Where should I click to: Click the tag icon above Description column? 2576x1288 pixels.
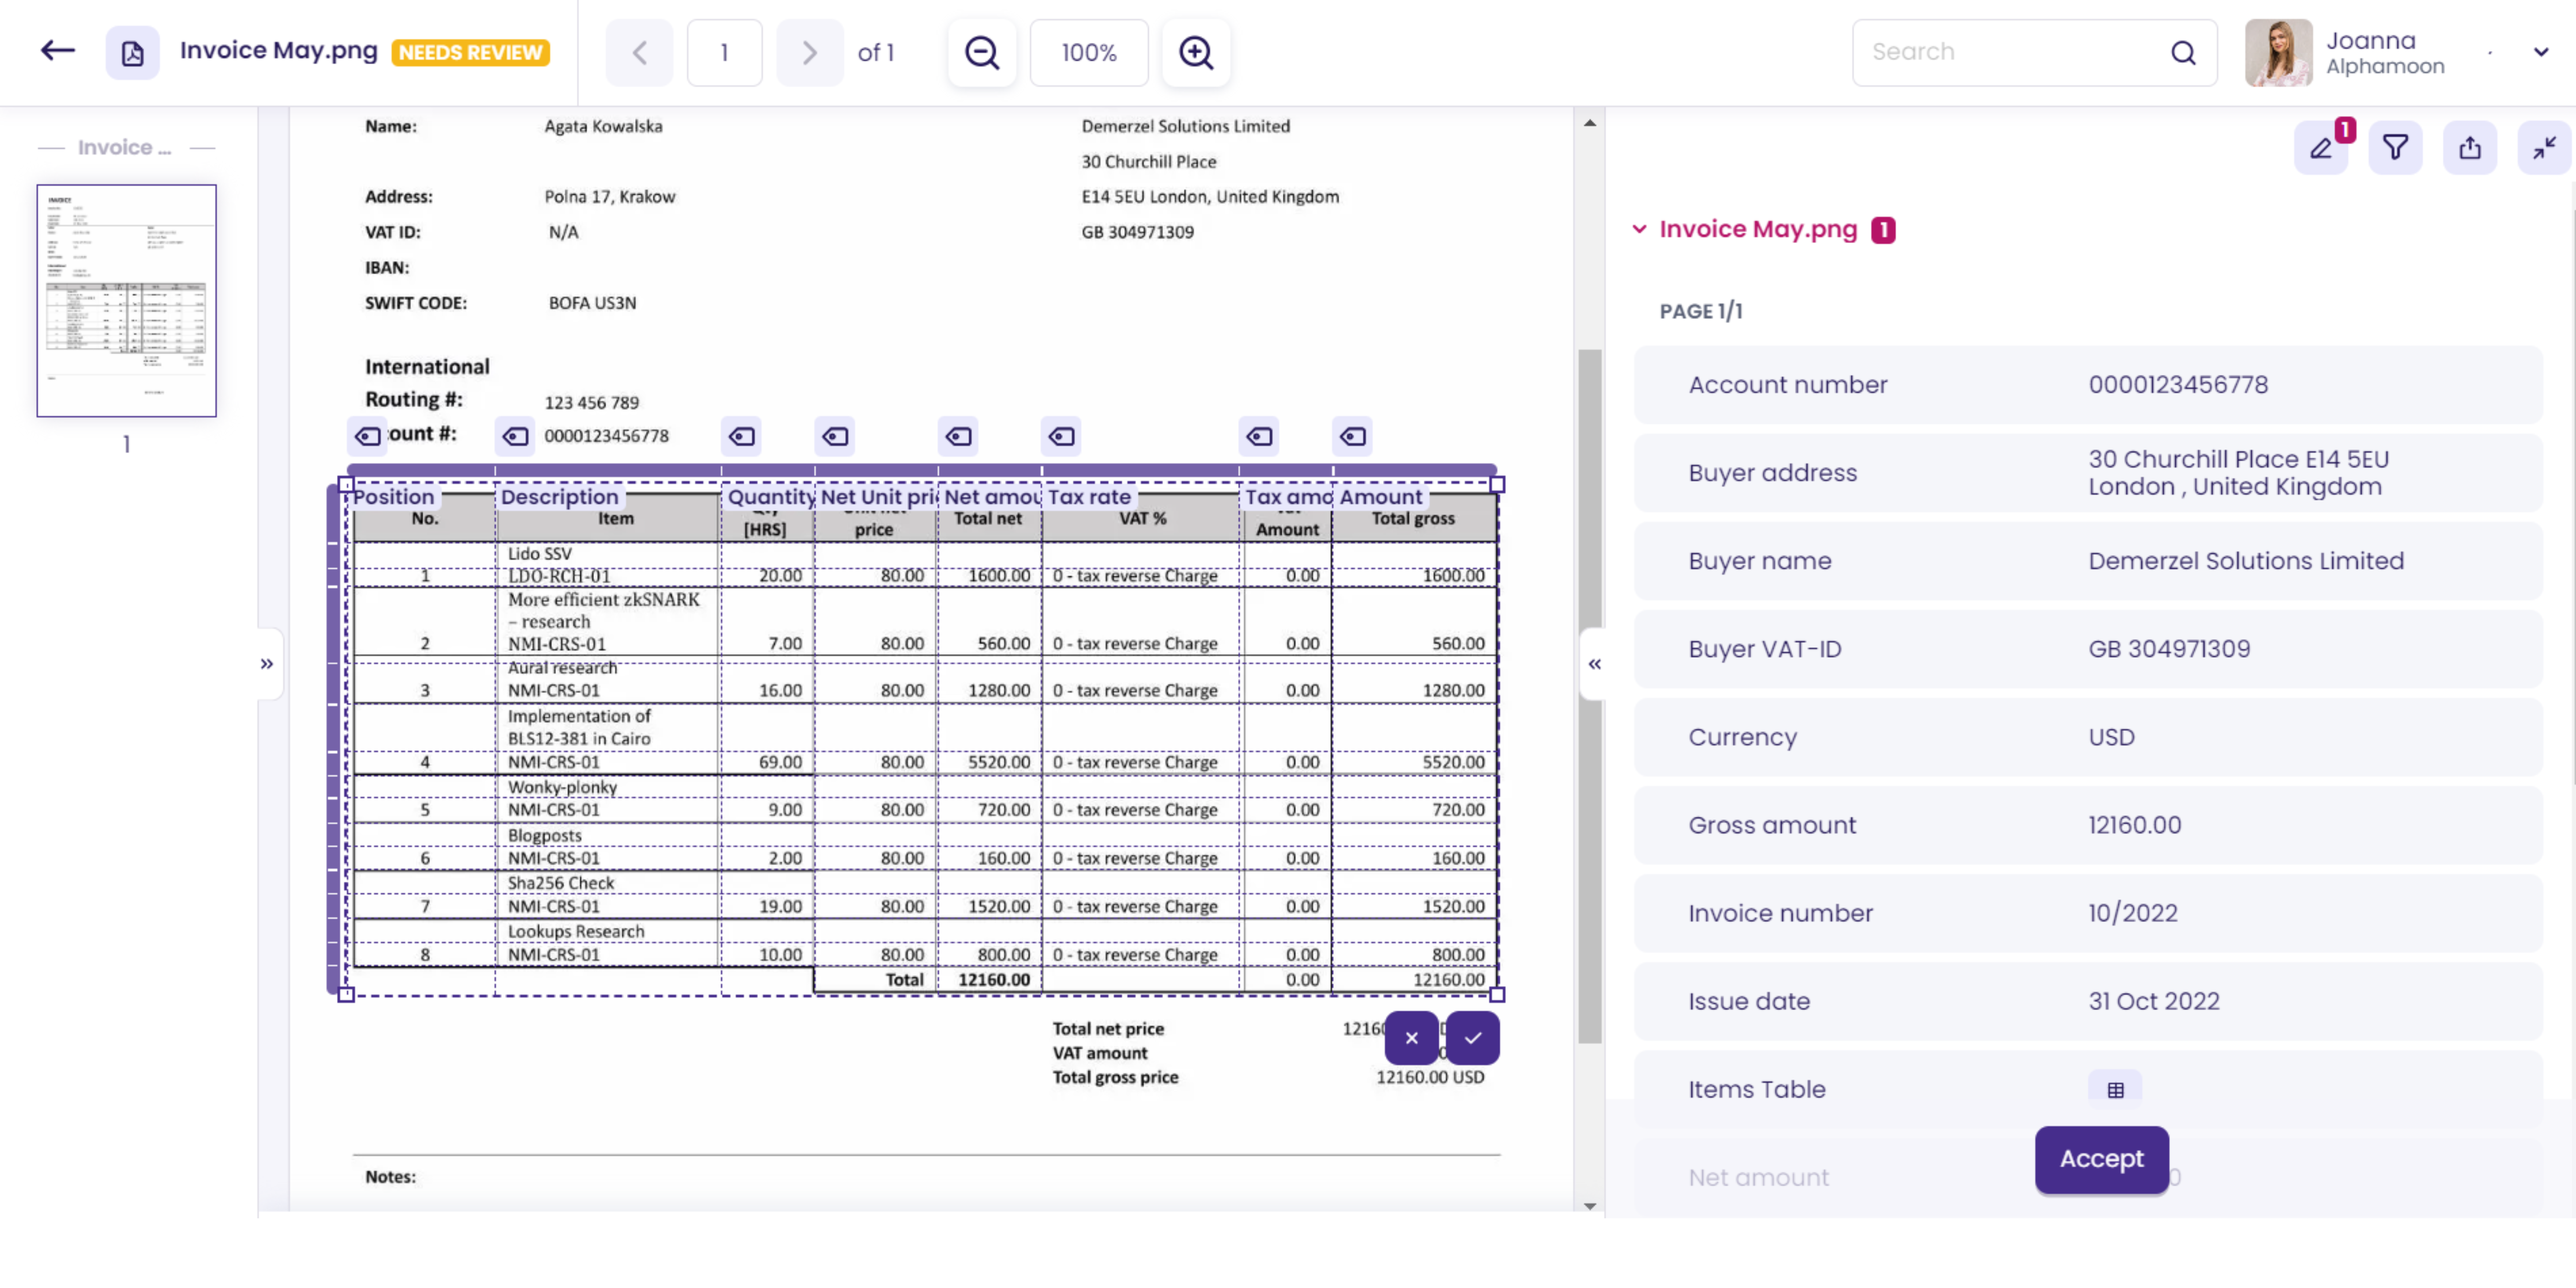[515, 436]
